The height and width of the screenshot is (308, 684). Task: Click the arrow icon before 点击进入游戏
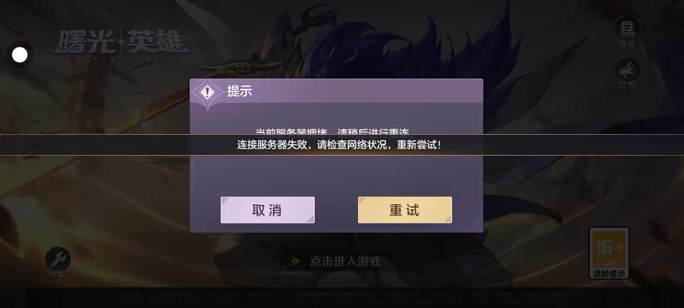click(295, 261)
